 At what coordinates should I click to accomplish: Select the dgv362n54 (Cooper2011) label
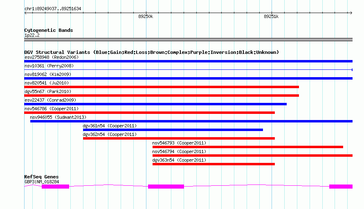[x=110, y=134]
